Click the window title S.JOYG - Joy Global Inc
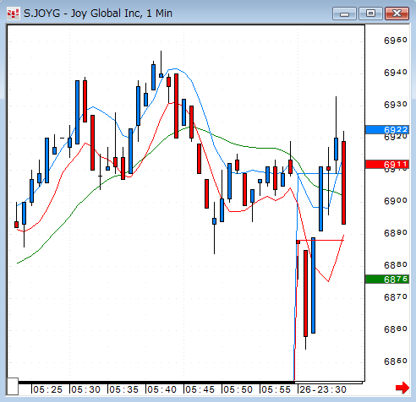The image size is (416, 402). tap(98, 14)
